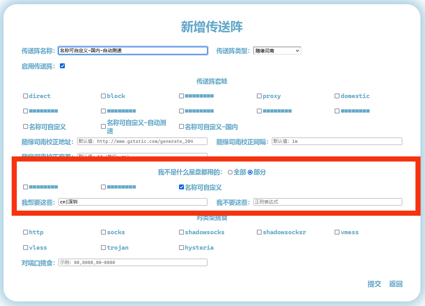Screen dimensions: 425x306
Task: Focus the 传送阵名称 text field
Action: [x=133, y=51]
